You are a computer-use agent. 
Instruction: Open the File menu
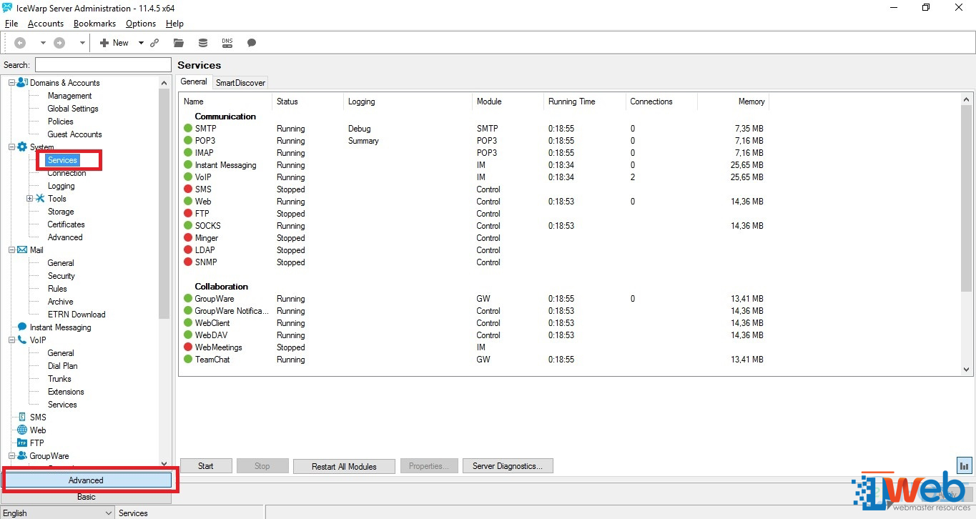click(11, 24)
